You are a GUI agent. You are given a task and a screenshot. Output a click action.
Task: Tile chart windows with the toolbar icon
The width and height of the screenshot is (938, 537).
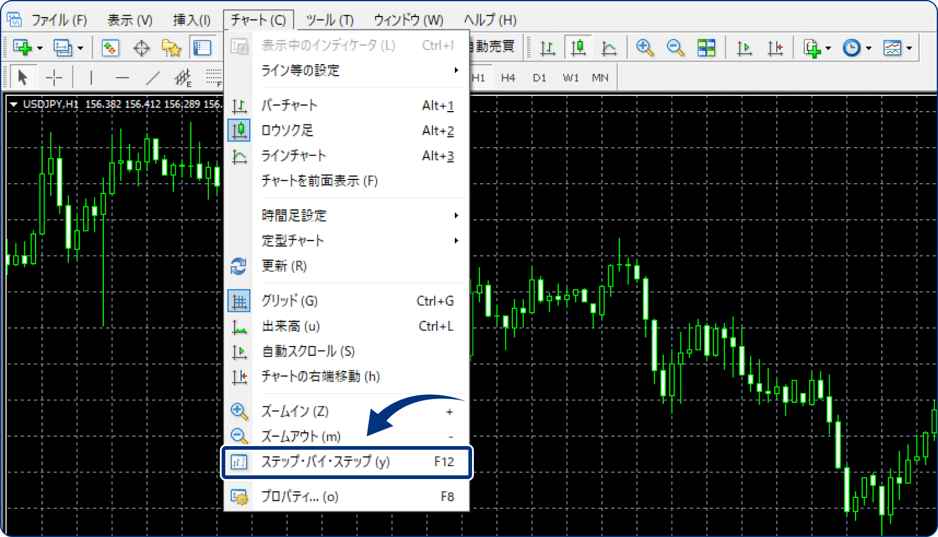pyautogui.click(x=707, y=47)
